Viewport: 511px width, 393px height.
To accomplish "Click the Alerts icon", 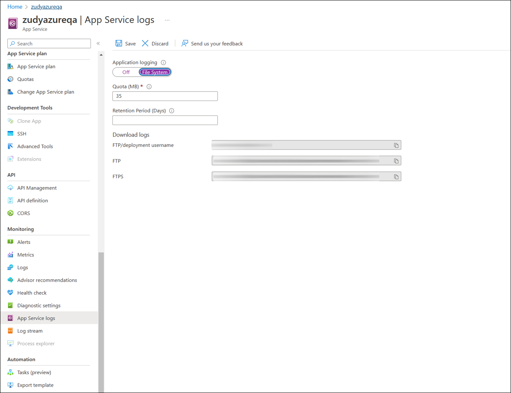I will (11, 242).
